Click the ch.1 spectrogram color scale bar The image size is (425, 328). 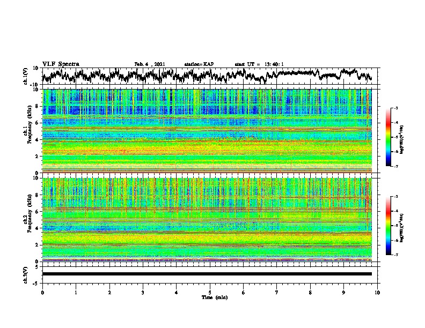pos(388,137)
